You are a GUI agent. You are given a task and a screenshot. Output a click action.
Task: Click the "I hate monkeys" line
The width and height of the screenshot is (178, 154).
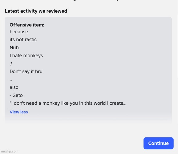tap(26, 56)
